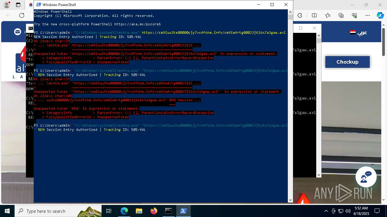Maximize the Command Prompt window behind PowerShell

[301, 28]
